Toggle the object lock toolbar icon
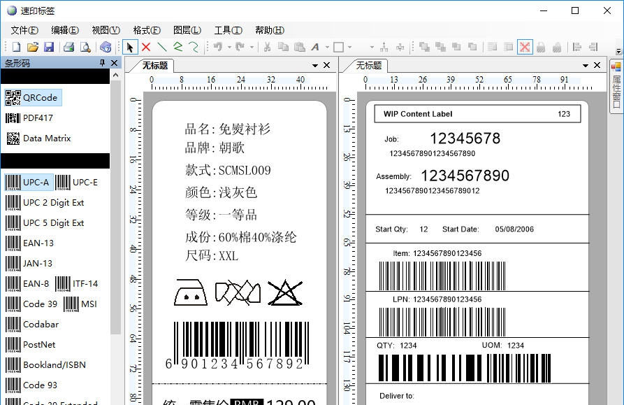This screenshot has height=405, width=624. tap(540, 47)
